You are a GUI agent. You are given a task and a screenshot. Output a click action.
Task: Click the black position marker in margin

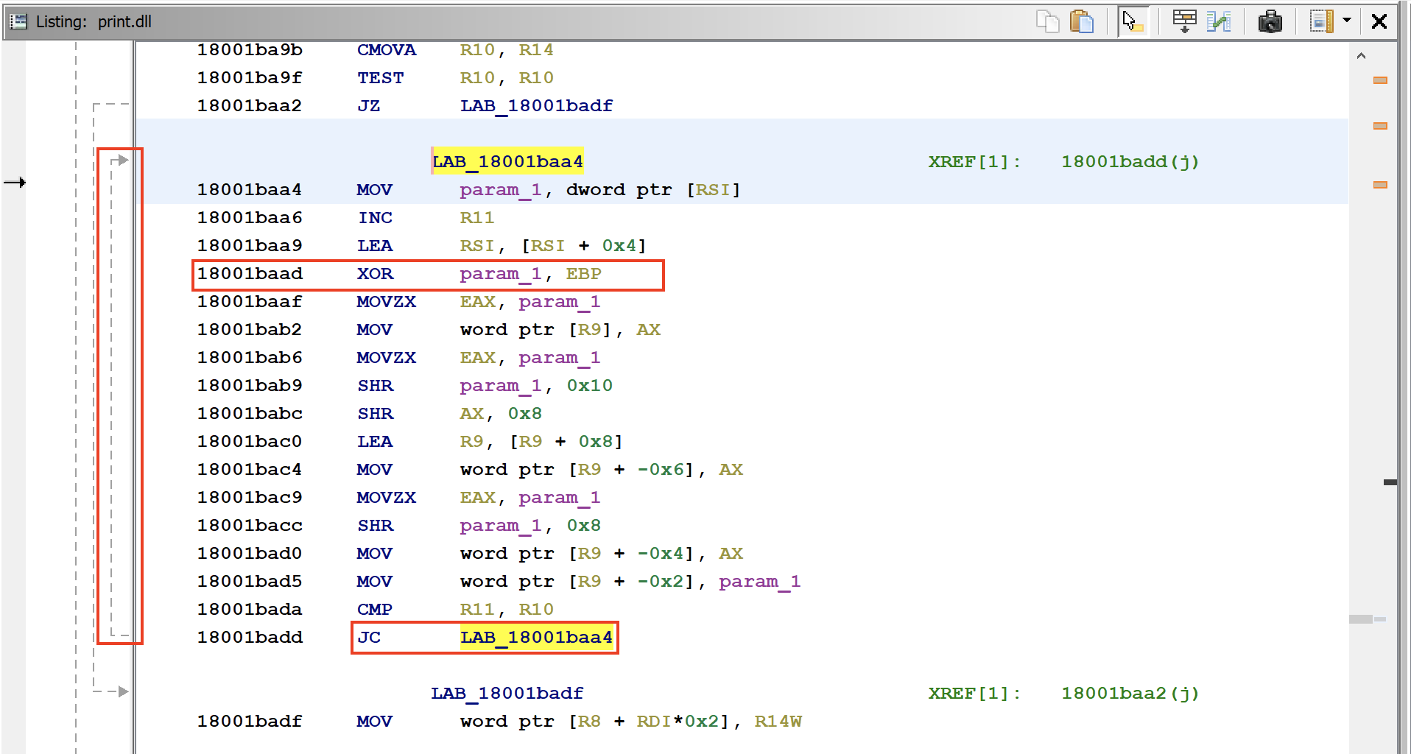pyautogui.click(x=1390, y=482)
